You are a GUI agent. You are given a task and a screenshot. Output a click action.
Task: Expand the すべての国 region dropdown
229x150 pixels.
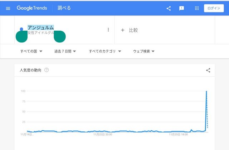[x=31, y=51]
